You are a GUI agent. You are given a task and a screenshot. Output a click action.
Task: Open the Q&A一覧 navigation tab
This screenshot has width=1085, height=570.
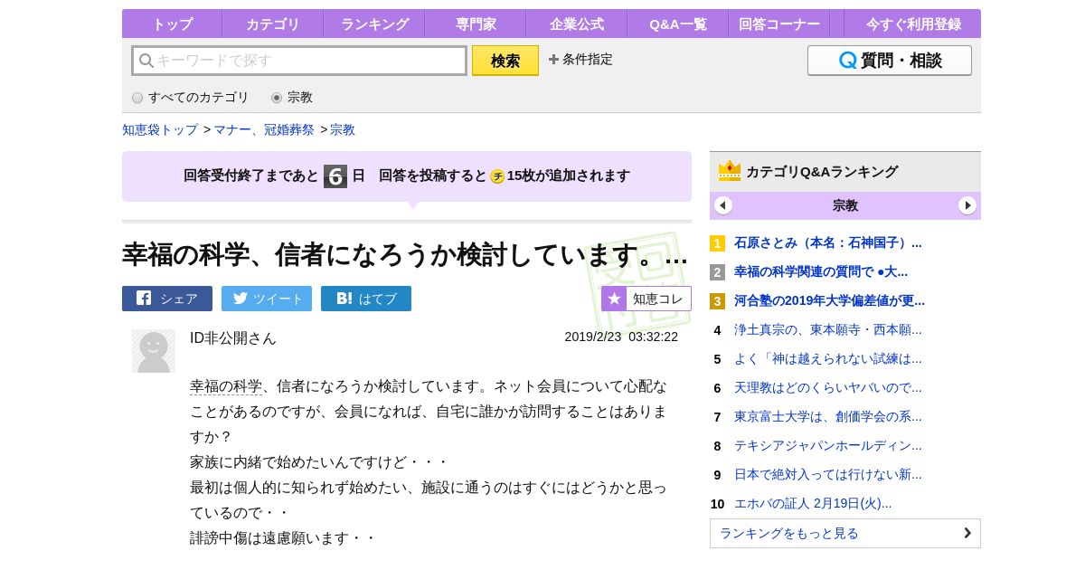(677, 24)
